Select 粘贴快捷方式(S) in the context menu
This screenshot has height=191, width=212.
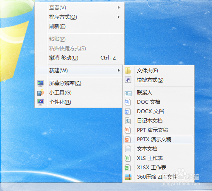[79, 48]
